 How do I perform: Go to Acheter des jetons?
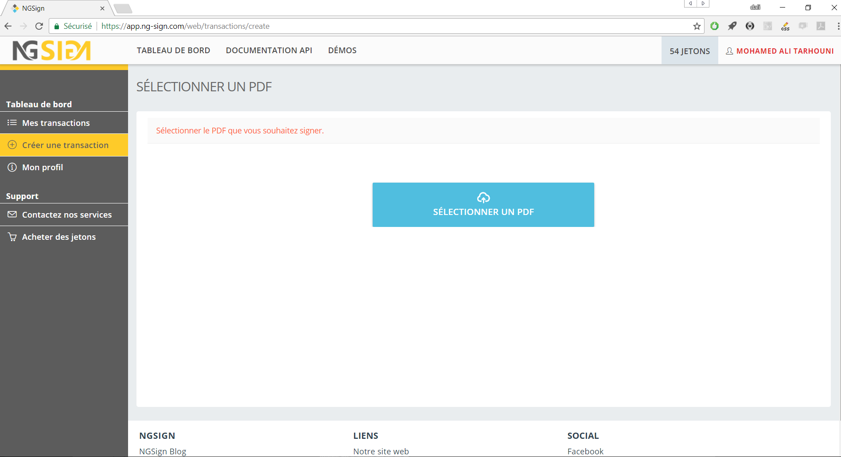click(58, 237)
